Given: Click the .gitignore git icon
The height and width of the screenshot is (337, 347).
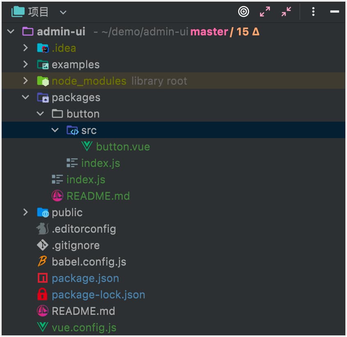Looking at the screenshot, I should [x=43, y=245].
